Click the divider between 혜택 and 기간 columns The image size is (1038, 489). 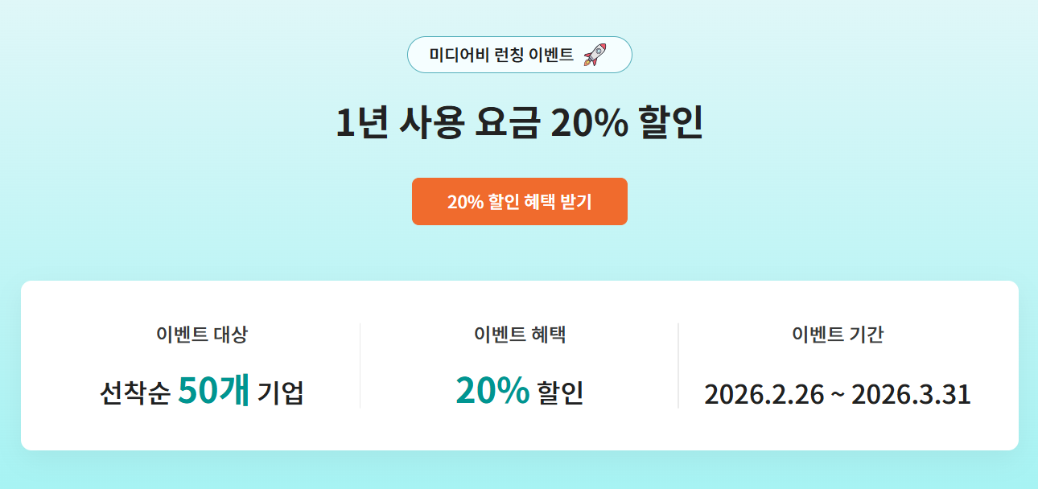point(678,366)
